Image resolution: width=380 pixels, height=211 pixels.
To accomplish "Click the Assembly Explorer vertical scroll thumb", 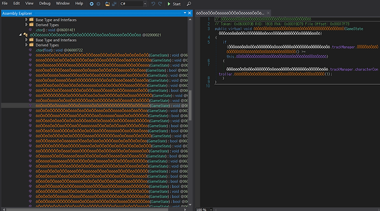I will pyautogui.click(x=190, y=105).
